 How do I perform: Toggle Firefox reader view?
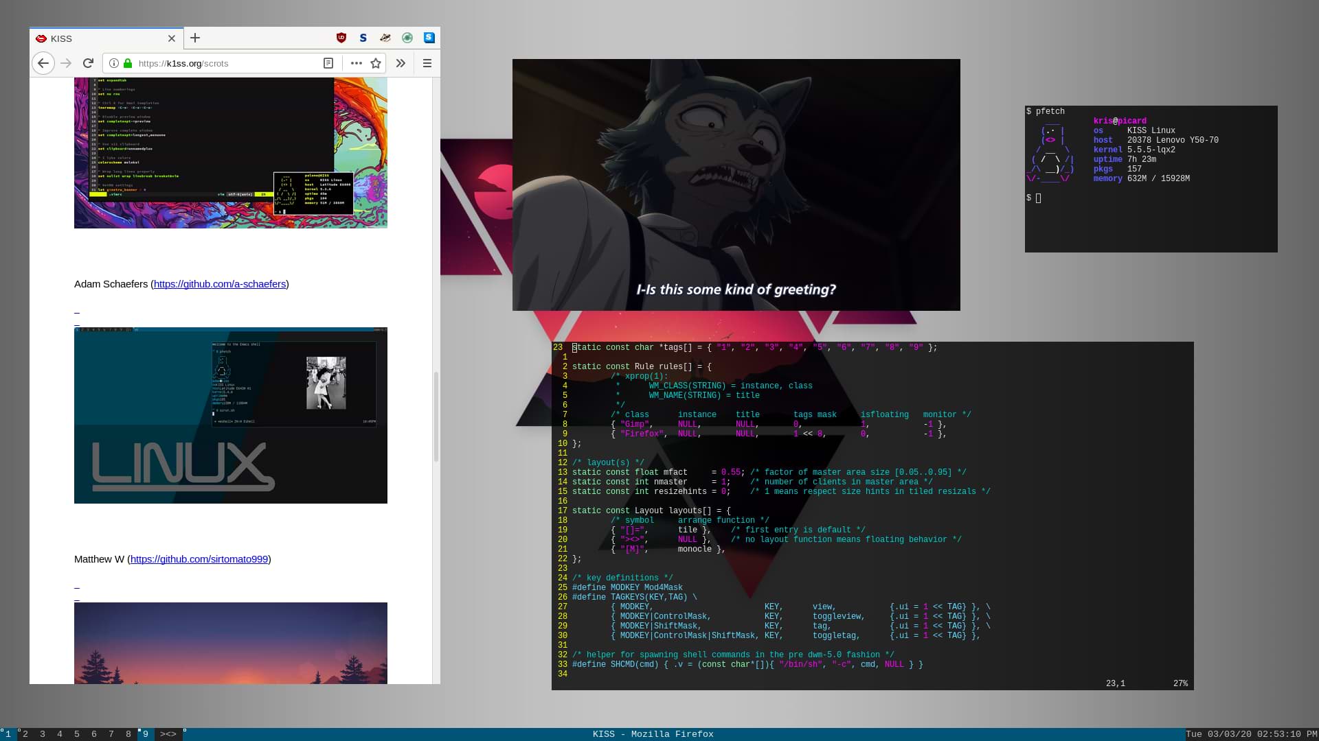coord(328,63)
